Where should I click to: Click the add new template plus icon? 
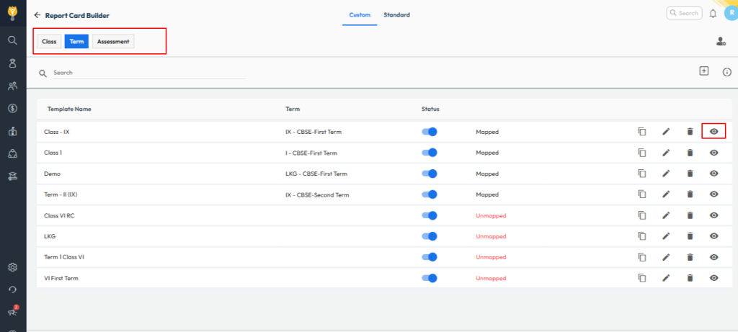coord(704,71)
